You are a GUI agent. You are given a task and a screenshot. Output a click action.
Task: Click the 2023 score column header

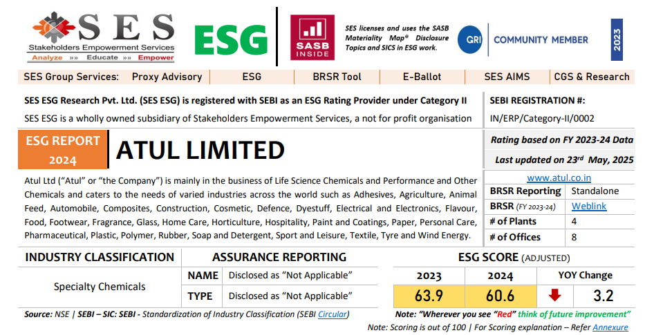tap(429, 276)
